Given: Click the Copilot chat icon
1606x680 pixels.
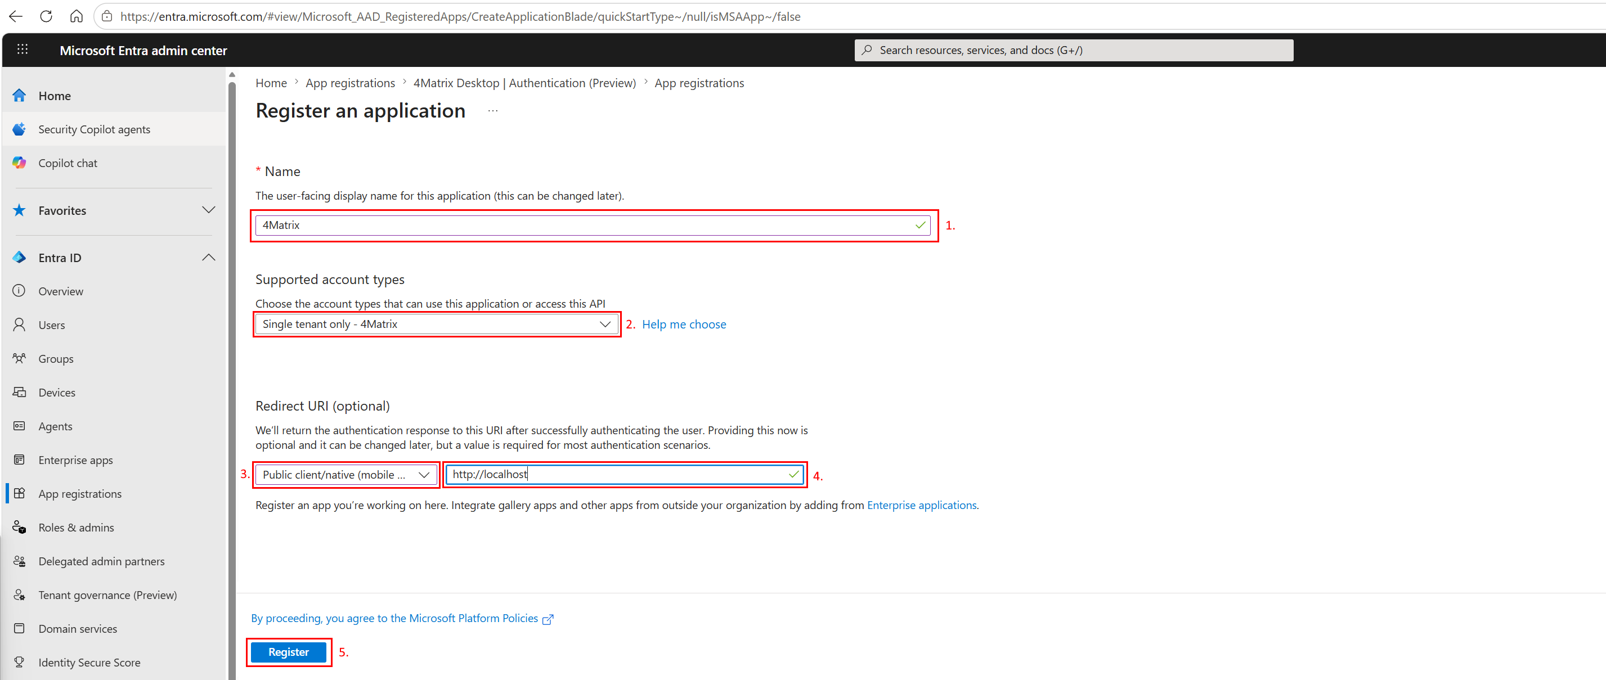Looking at the screenshot, I should [19, 163].
